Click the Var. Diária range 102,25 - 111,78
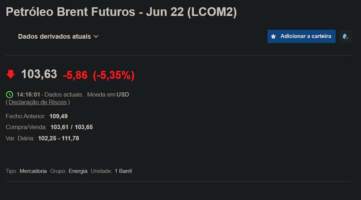The height and width of the screenshot is (200, 361). click(x=58, y=138)
